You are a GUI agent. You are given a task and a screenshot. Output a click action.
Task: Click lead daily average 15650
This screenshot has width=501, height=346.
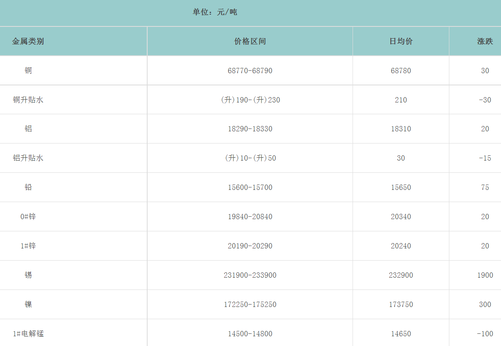point(401,187)
